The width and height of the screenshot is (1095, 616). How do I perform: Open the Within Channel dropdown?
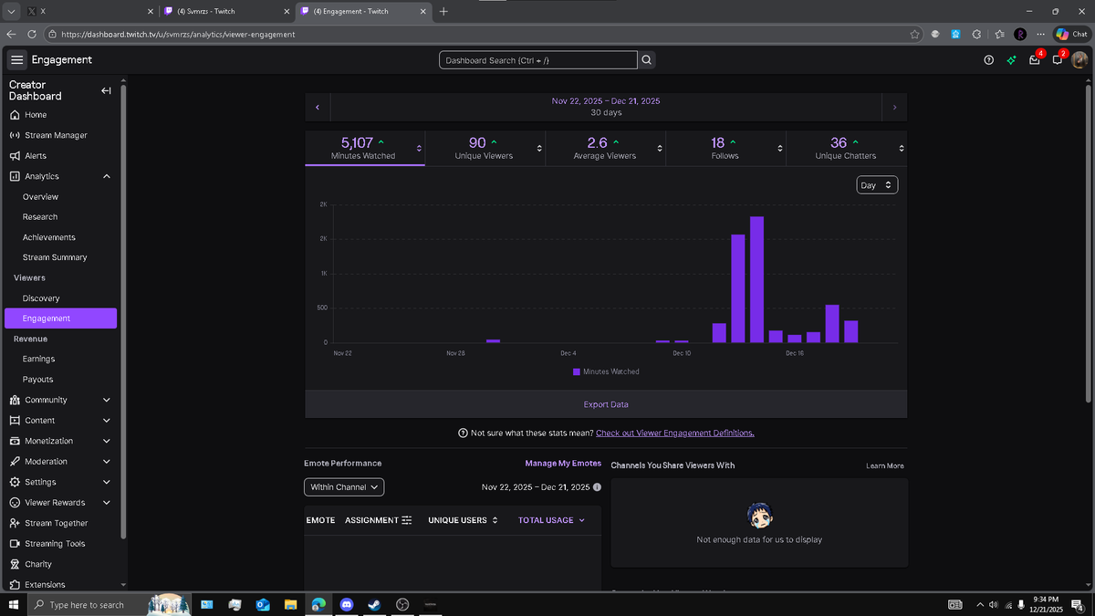coord(344,487)
